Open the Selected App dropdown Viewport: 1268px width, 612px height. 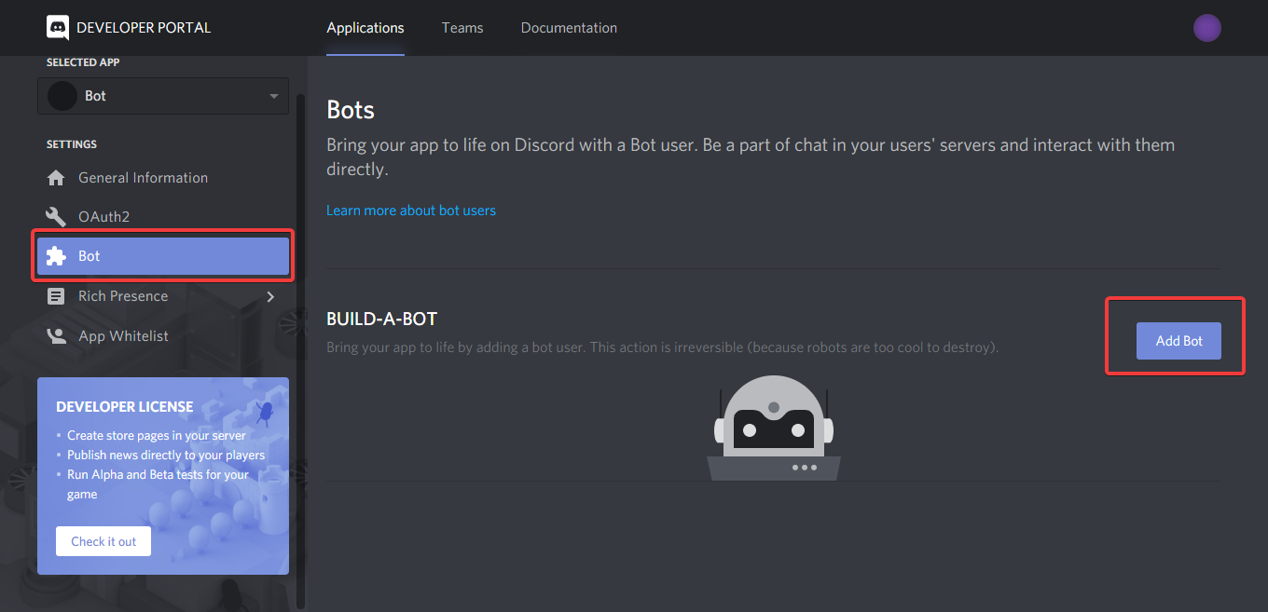tap(163, 96)
